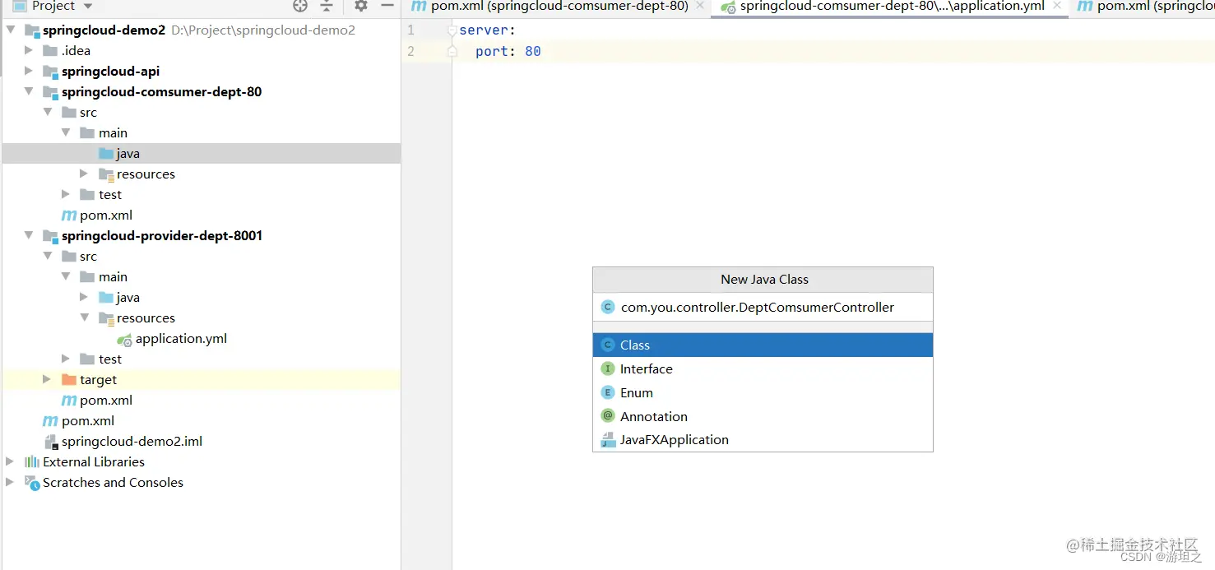This screenshot has width=1215, height=570.
Task: Click the Maven icon of springcloud-provider-dept-8001's pom.xml
Action: click(x=69, y=401)
